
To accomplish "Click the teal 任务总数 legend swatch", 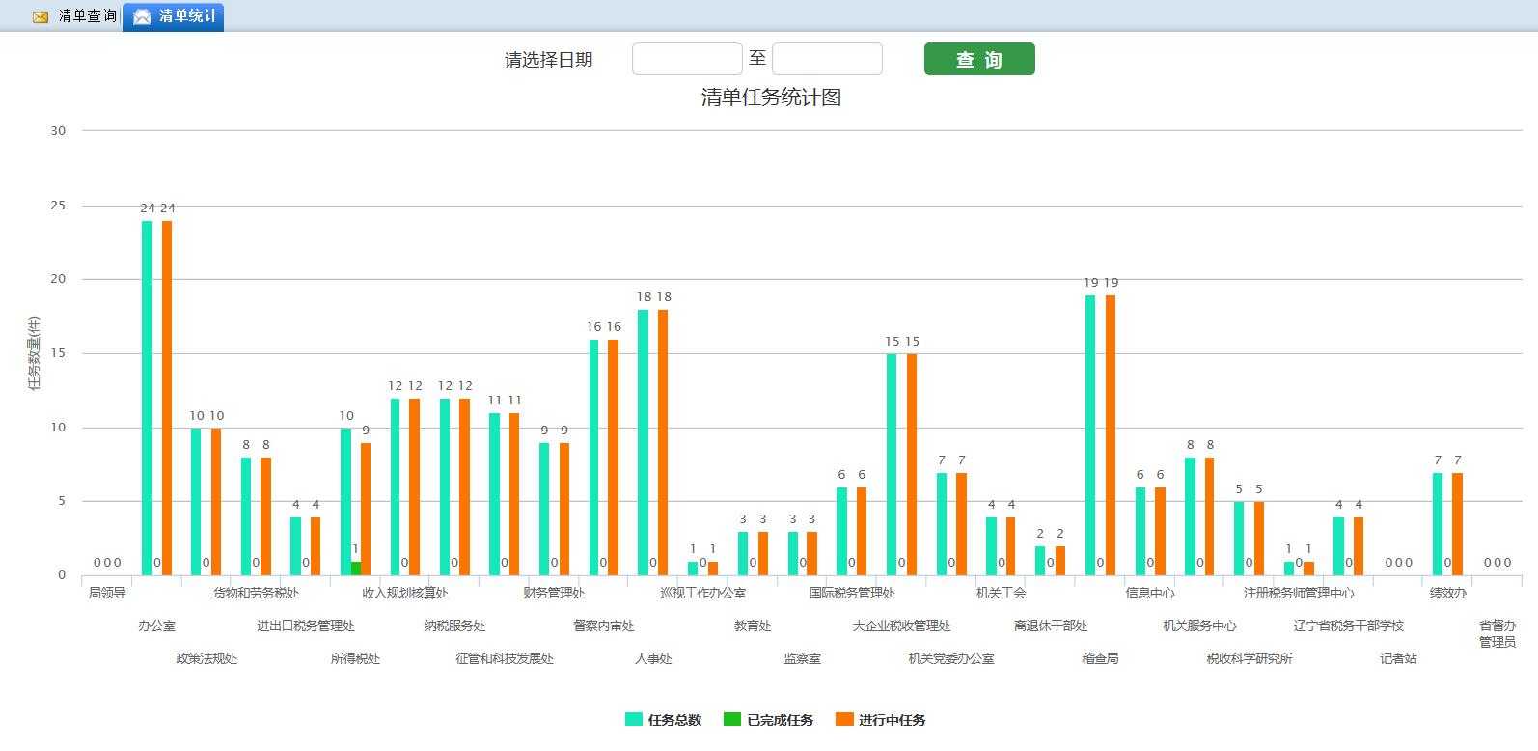I will (x=634, y=719).
